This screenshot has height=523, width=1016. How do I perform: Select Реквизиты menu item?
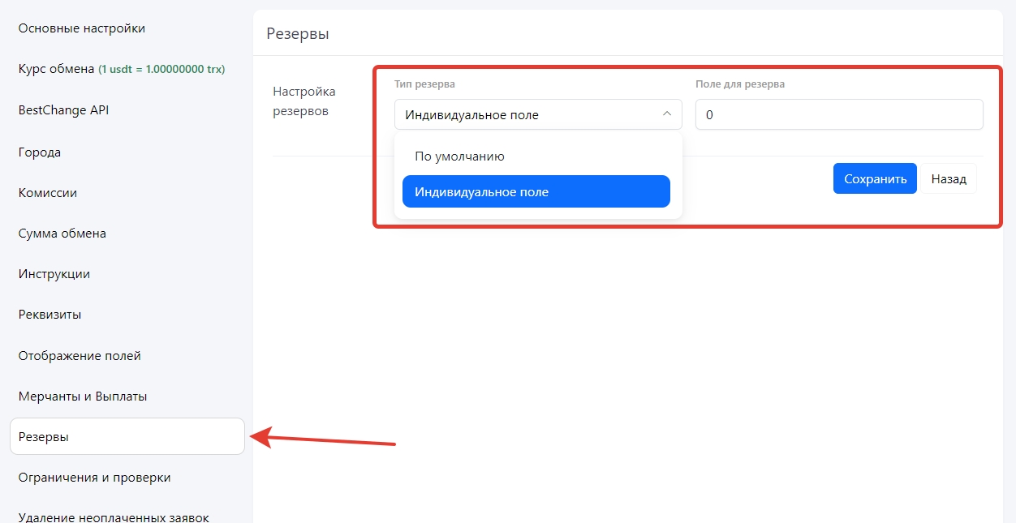pyautogui.click(x=50, y=315)
